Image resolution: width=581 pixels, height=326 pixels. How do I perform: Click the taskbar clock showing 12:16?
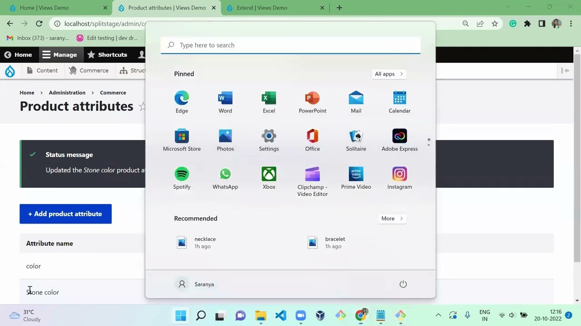click(x=548, y=315)
